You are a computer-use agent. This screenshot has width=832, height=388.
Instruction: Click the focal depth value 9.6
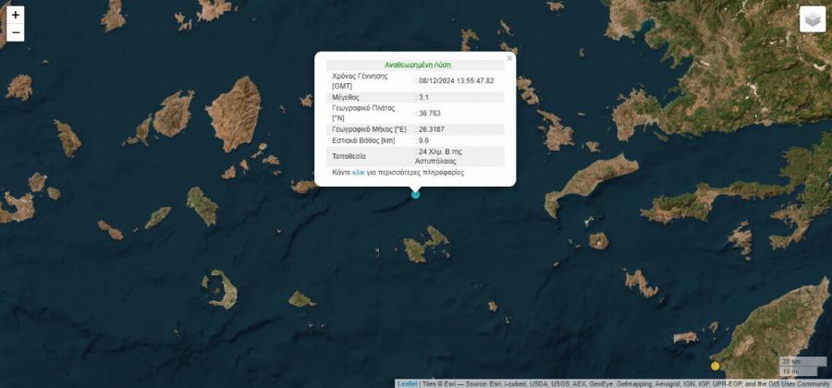(423, 140)
